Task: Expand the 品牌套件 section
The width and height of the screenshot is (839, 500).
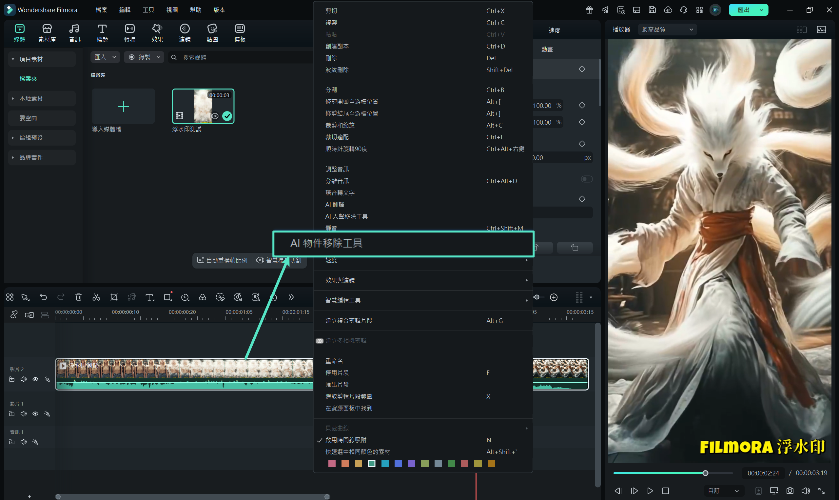Action: [x=42, y=157]
